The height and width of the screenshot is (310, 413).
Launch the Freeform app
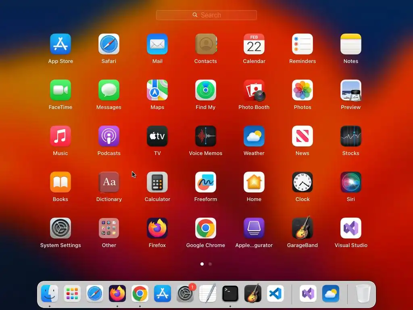click(x=206, y=182)
